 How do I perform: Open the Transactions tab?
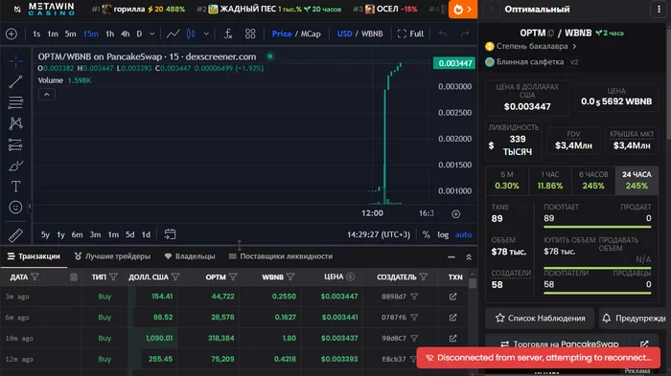coord(34,256)
